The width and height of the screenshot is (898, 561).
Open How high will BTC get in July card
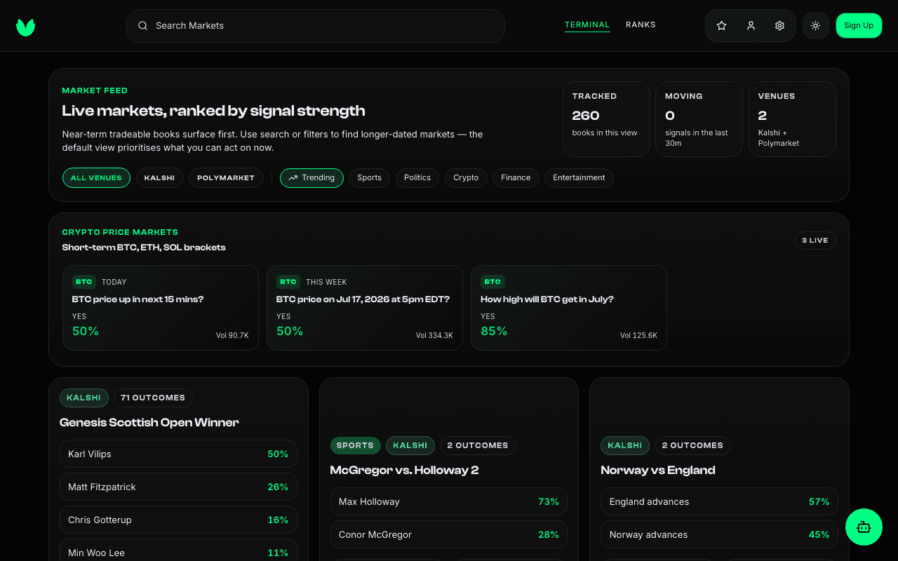(x=569, y=308)
